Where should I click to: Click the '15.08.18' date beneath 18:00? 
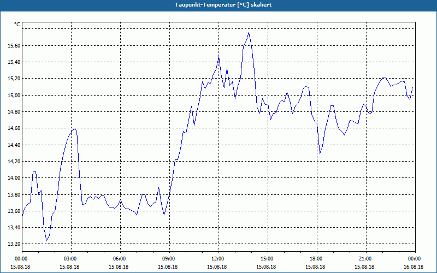point(315,267)
